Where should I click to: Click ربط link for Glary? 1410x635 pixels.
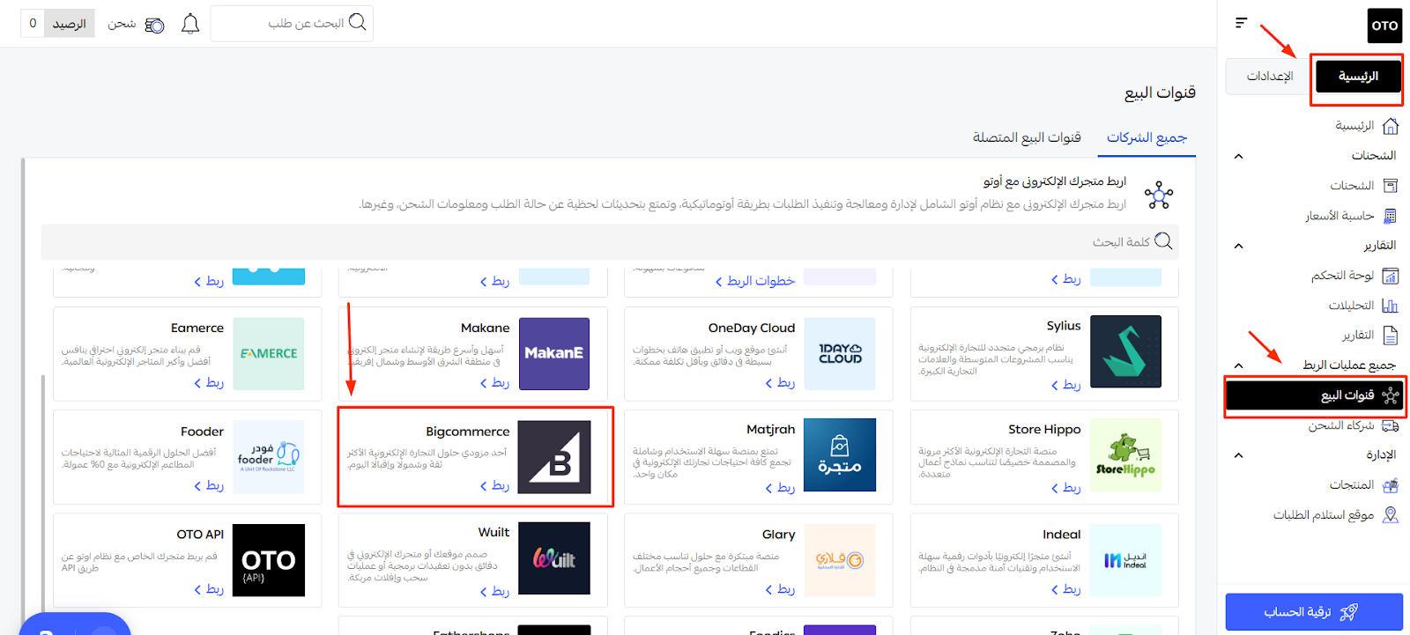point(781,588)
